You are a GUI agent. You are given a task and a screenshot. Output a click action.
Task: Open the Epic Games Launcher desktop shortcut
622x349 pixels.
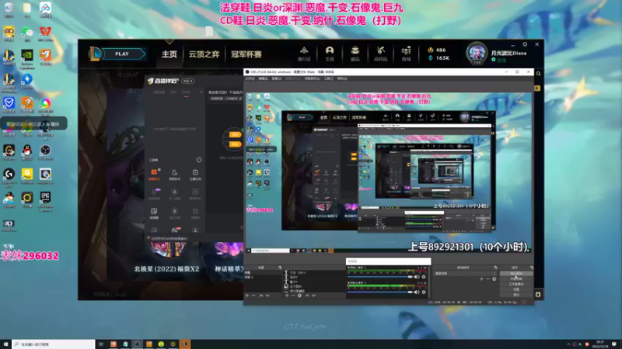(x=45, y=200)
